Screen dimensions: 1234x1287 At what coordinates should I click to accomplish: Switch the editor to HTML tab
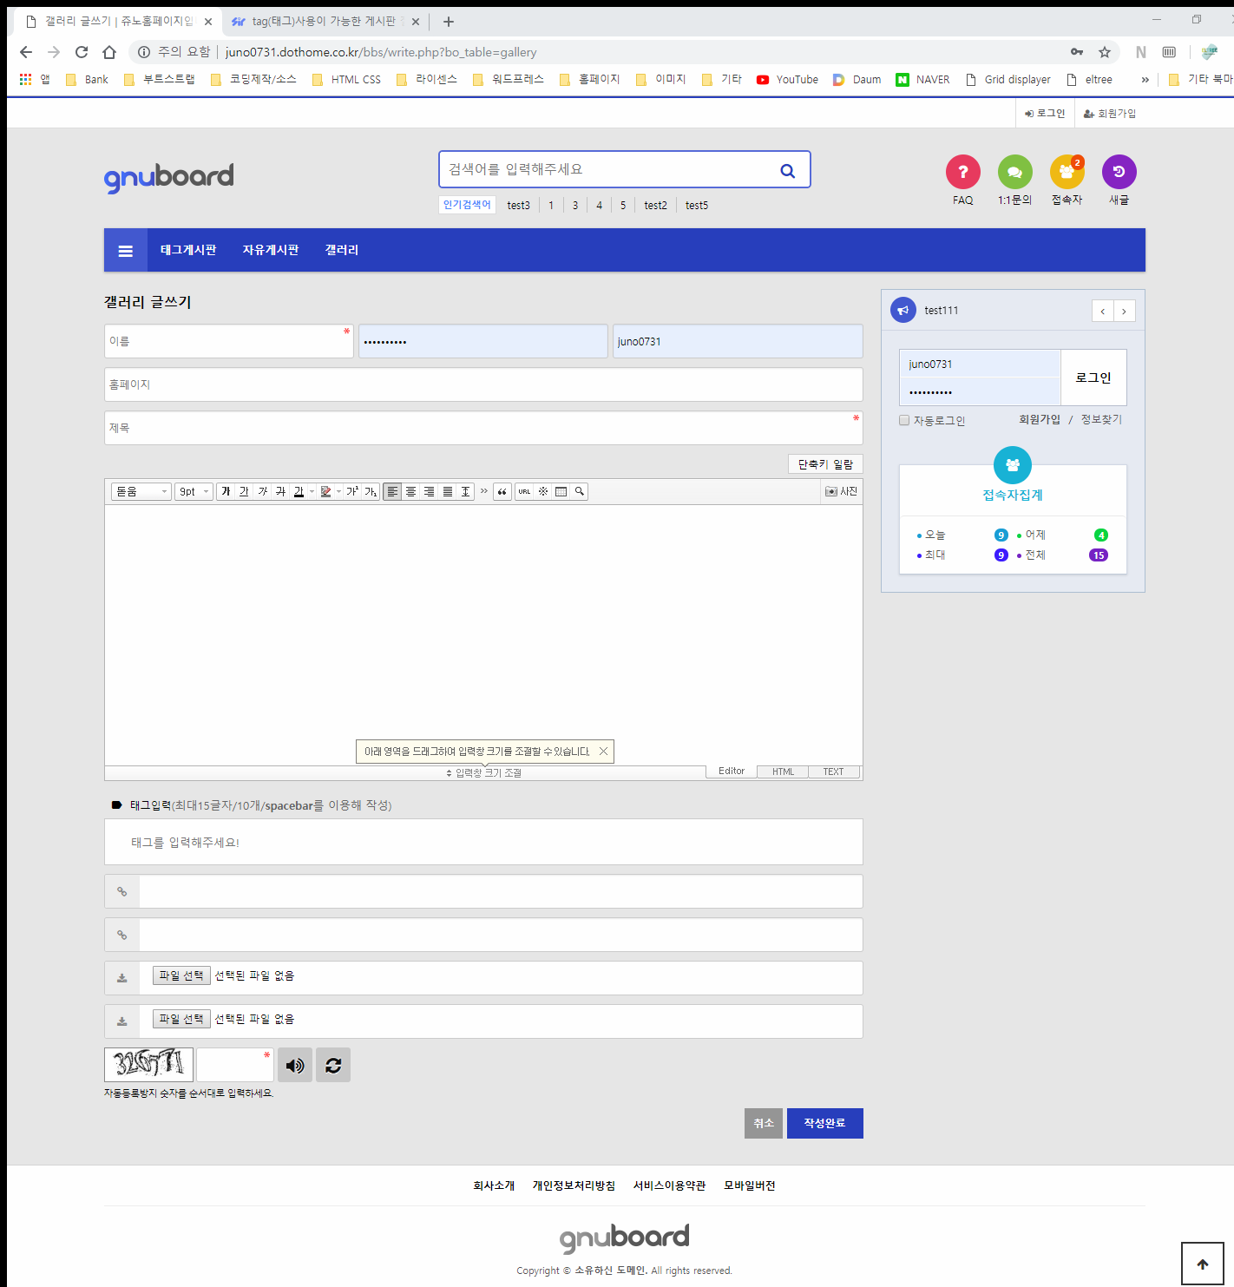783,772
